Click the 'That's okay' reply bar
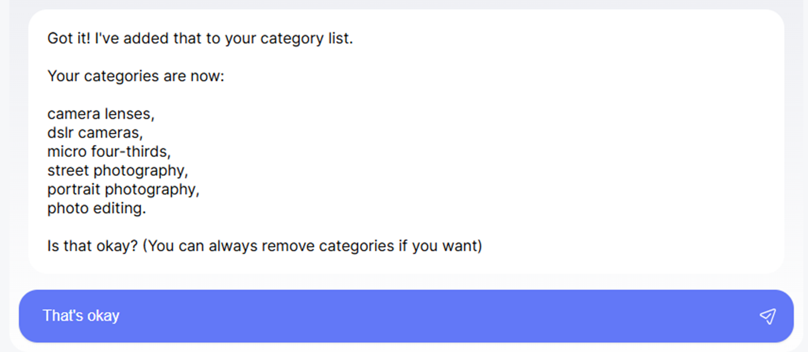The width and height of the screenshot is (808, 352). coord(404,315)
